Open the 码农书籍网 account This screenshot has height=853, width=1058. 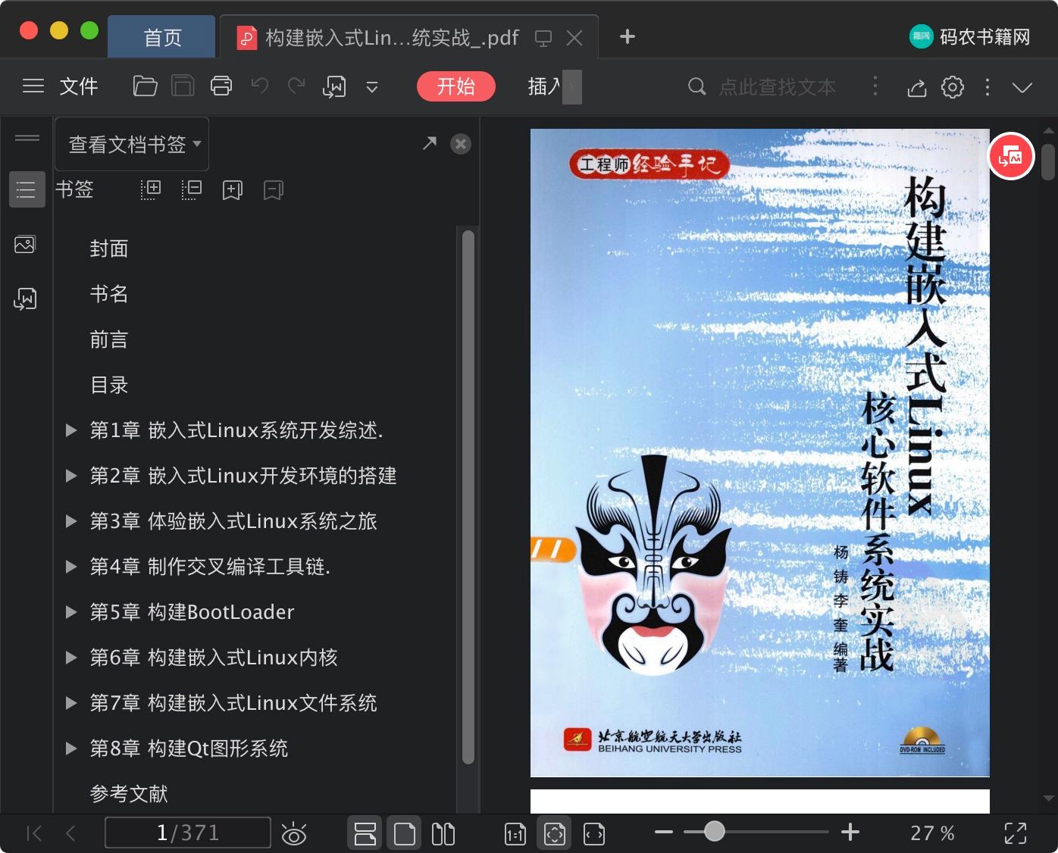[970, 36]
